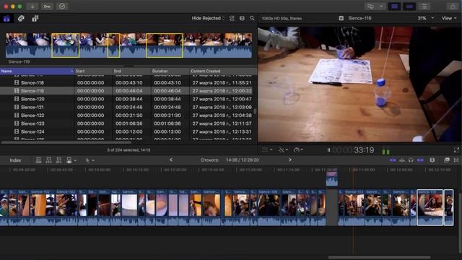This screenshot has width=462, height=260.
Task: Open clip appearance and filtering options
Action: tap(242, 18)
